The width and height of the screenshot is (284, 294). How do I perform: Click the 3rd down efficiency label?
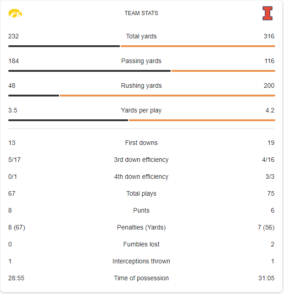(141, 160)
